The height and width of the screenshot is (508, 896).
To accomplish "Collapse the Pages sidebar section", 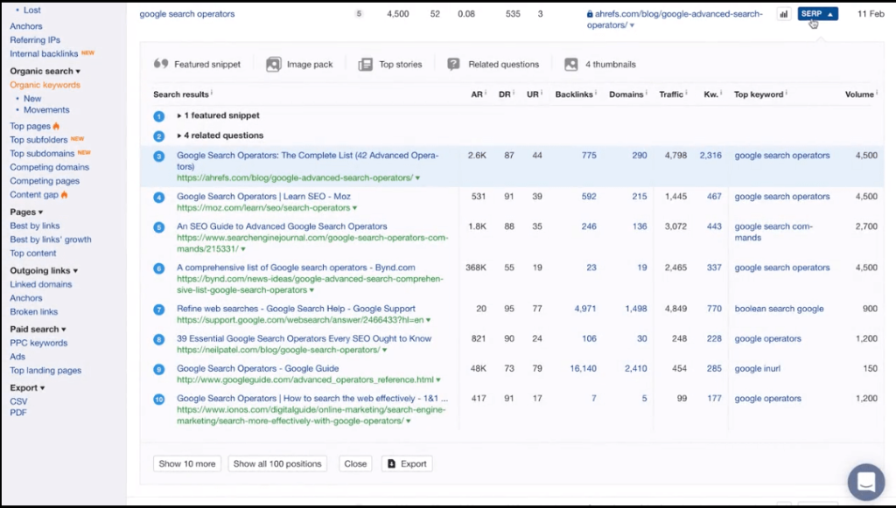I will point(26,212).
